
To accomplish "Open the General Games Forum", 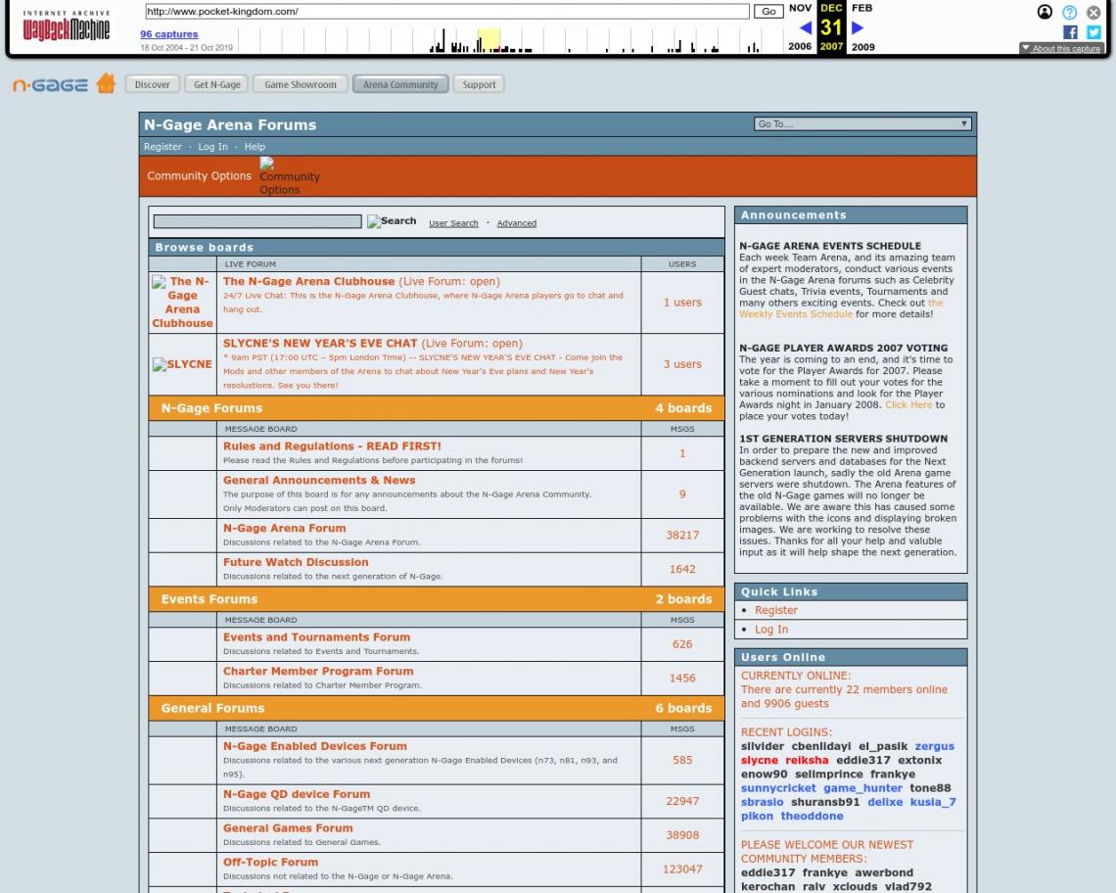I will coord(288,828).
